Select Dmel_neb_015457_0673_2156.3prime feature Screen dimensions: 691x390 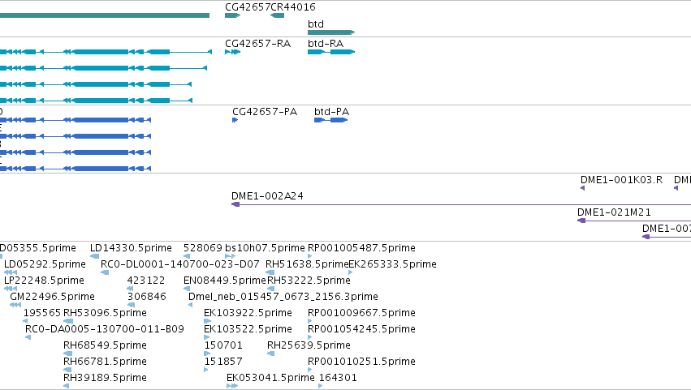(x=190, y=305)
